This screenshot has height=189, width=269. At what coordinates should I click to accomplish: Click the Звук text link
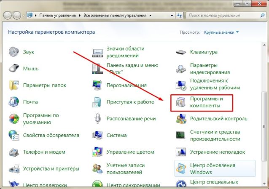29,52
